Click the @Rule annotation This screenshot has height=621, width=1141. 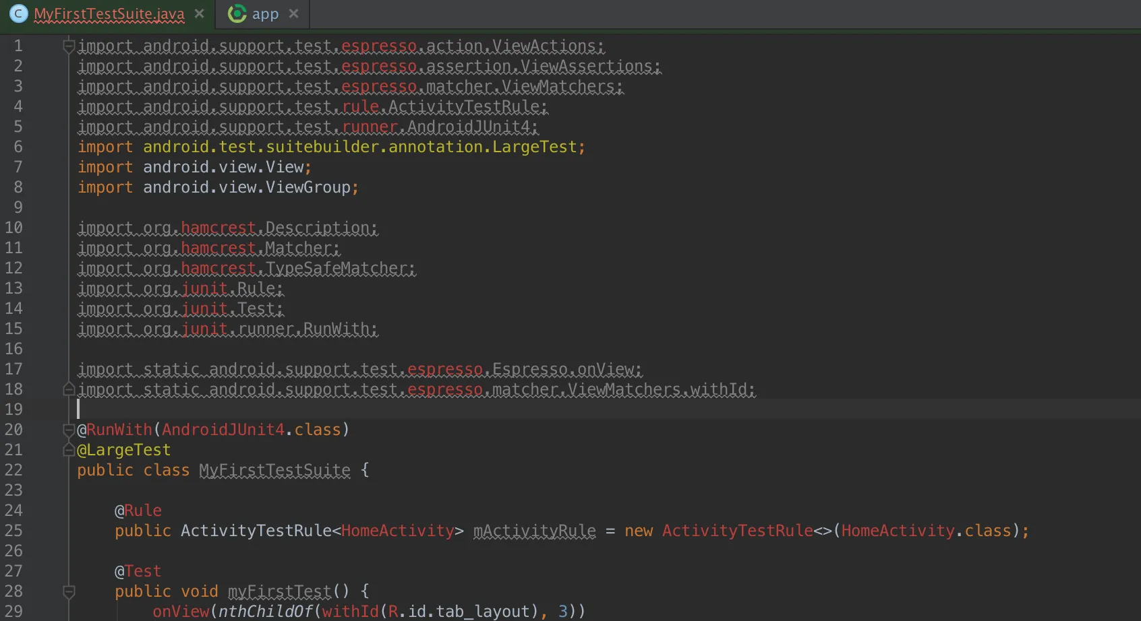pos(138,511)
